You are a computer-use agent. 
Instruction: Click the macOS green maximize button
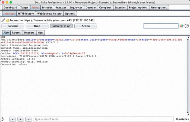(x=11, y=2)
